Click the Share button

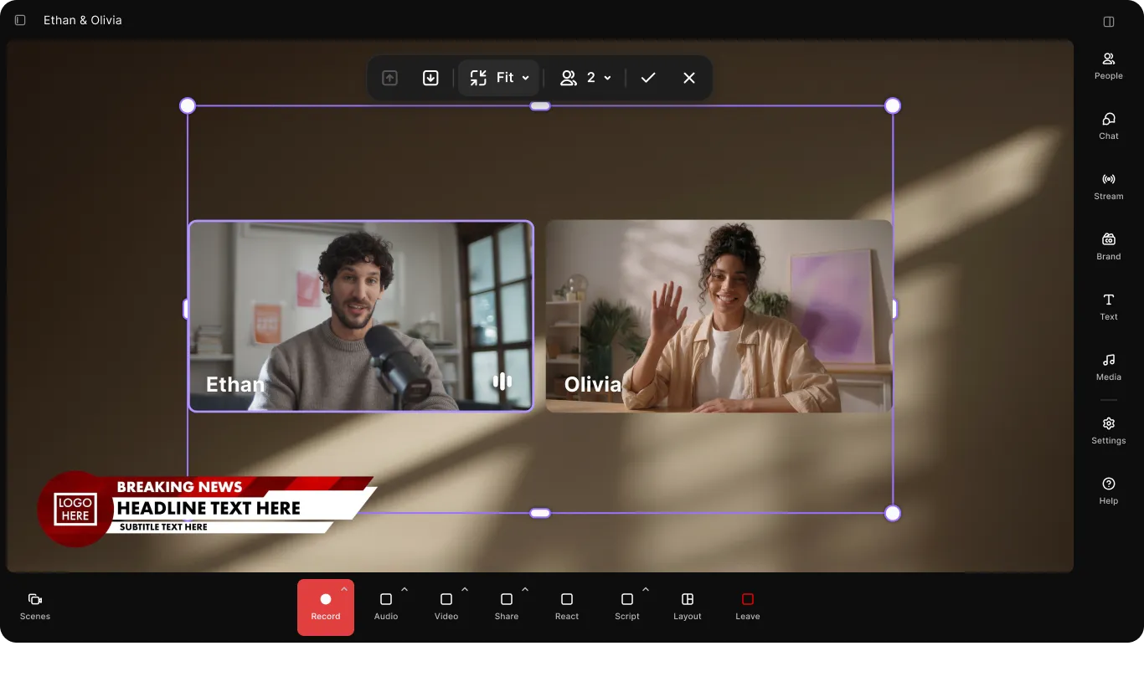point(507,607)
